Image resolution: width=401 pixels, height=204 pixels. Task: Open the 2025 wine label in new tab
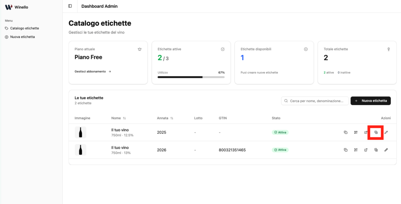[x=366, y=132]
